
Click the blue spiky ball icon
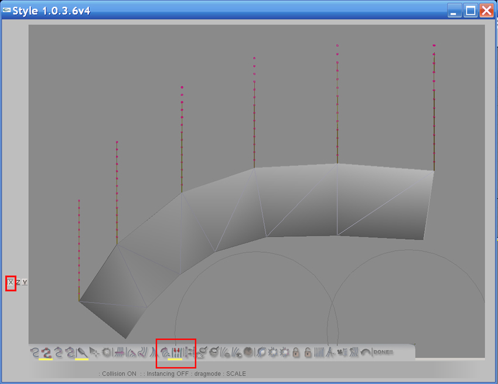272,352
